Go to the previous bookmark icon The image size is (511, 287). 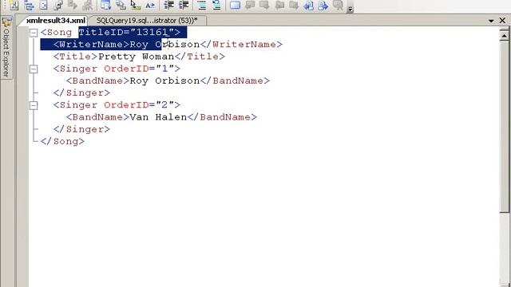point(250,5)
